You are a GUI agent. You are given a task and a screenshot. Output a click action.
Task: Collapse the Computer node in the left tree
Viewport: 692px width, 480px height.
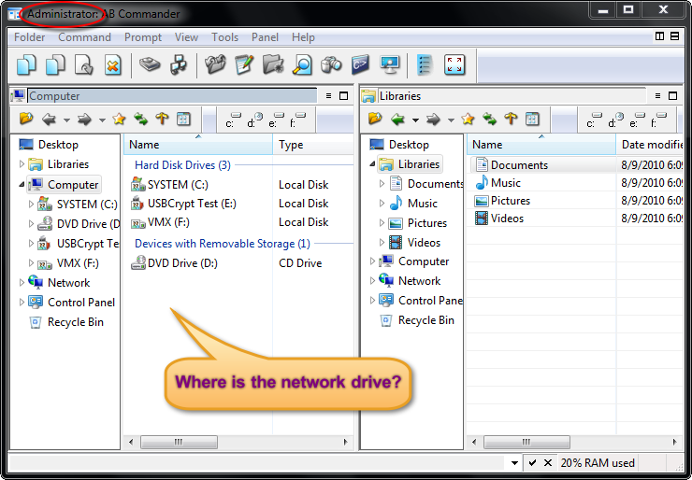[22, 185]
